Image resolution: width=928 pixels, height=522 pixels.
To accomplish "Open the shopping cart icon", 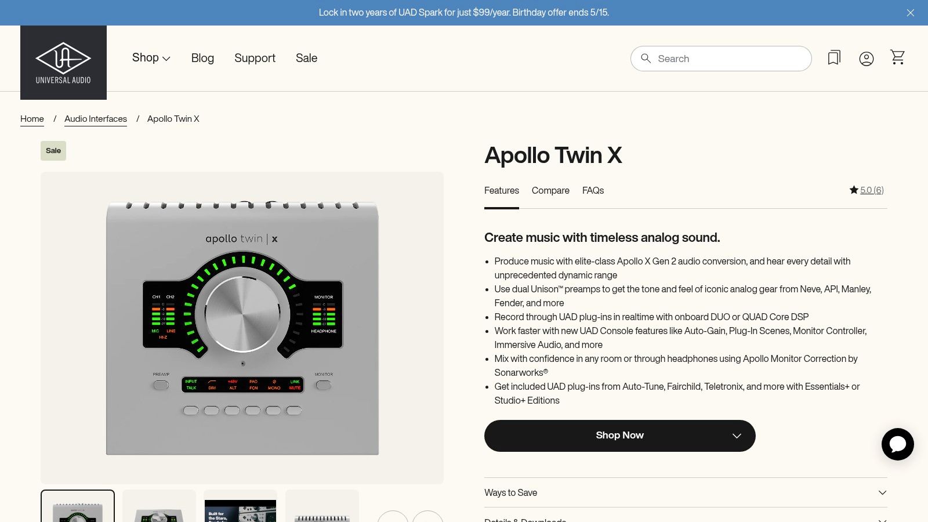I will tap(898, 57).
